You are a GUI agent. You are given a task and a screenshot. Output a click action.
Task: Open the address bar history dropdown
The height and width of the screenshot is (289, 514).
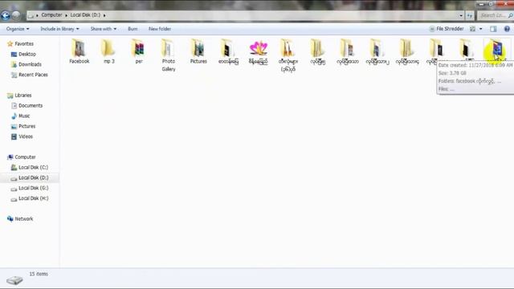click(x=461, y=15)
